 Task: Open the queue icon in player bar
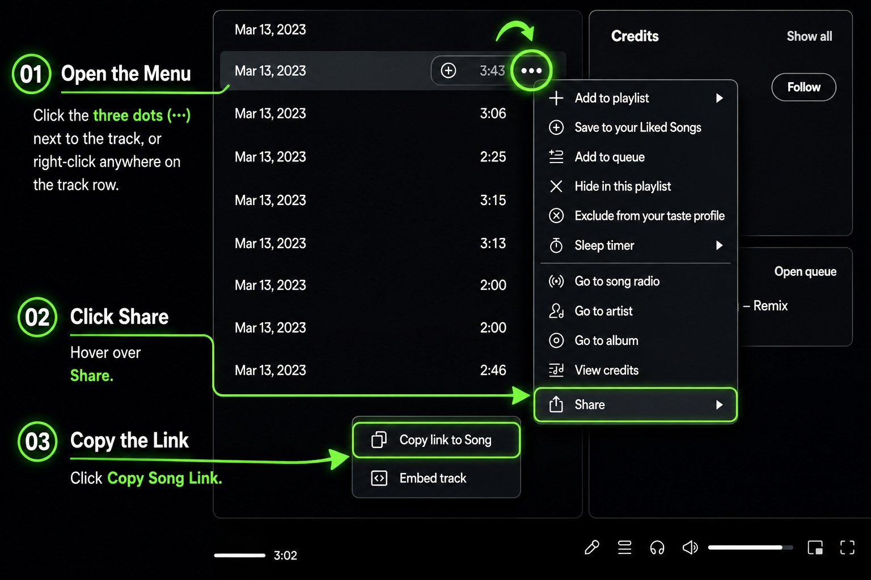coord(624,548)
